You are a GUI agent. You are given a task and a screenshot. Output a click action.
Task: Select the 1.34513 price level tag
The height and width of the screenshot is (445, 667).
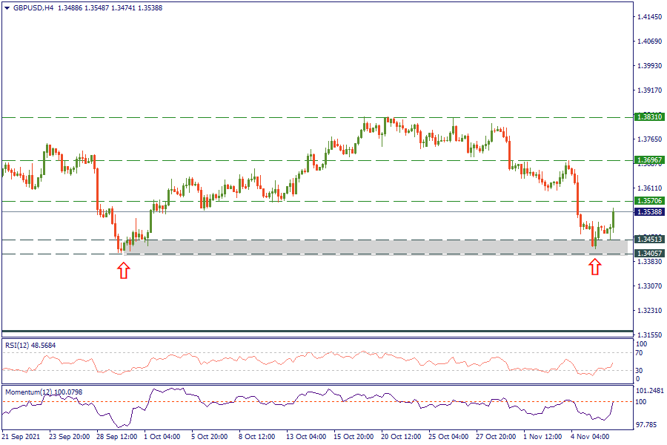click(x=649, y=240)
